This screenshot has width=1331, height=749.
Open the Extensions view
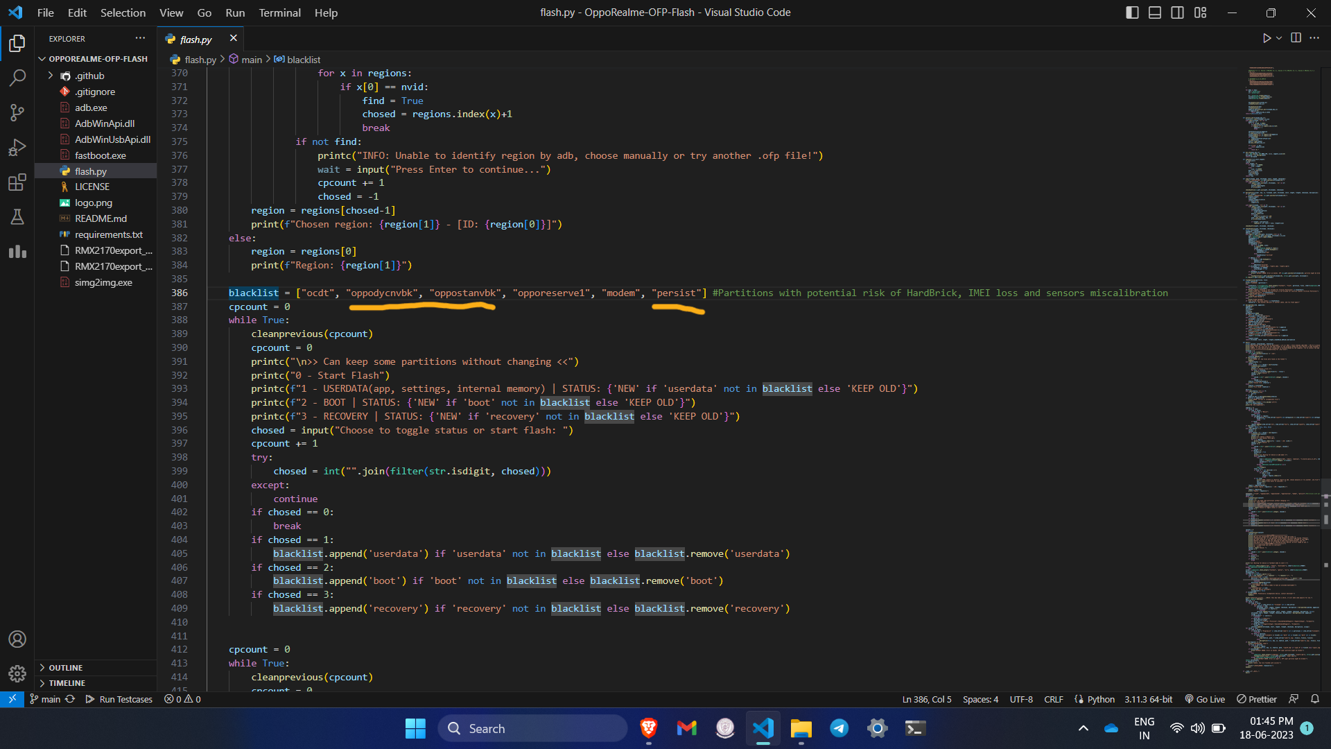click(17, 182)
